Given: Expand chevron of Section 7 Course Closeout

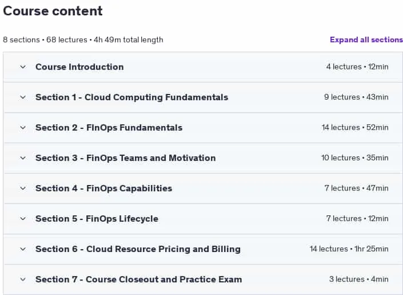Looking at the screenshot, I should tap(23, 280).
